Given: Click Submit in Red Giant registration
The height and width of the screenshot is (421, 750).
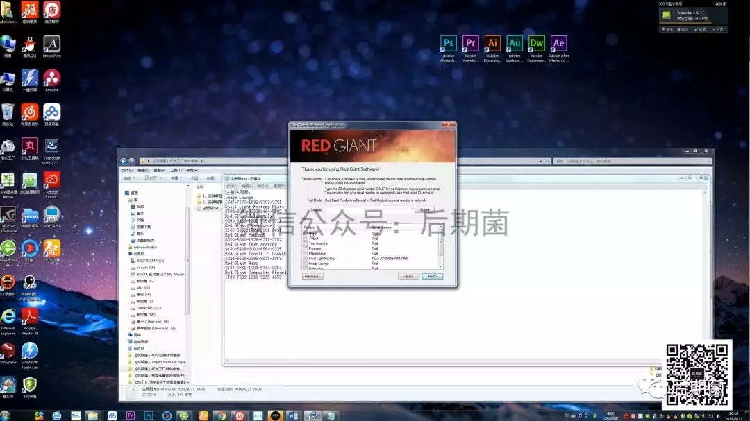Looking at the screenshot, I should pos(424,209).
